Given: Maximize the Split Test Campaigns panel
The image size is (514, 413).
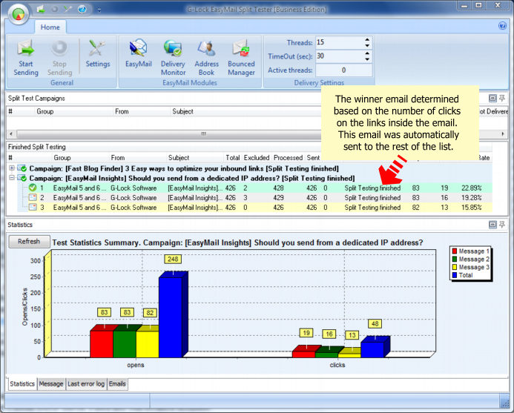Looking at the screenshot, I should pyautogui.click(x=492, y=98).
